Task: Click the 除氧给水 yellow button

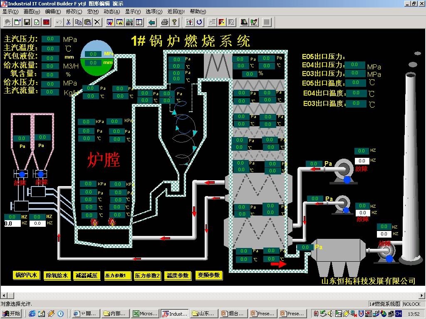Action: tap(57, 275)
